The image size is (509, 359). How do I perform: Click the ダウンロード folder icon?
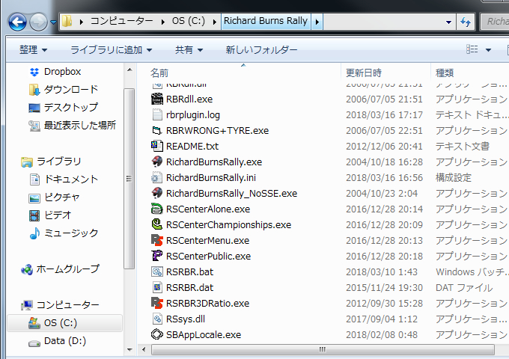click(x=34, y=90)
